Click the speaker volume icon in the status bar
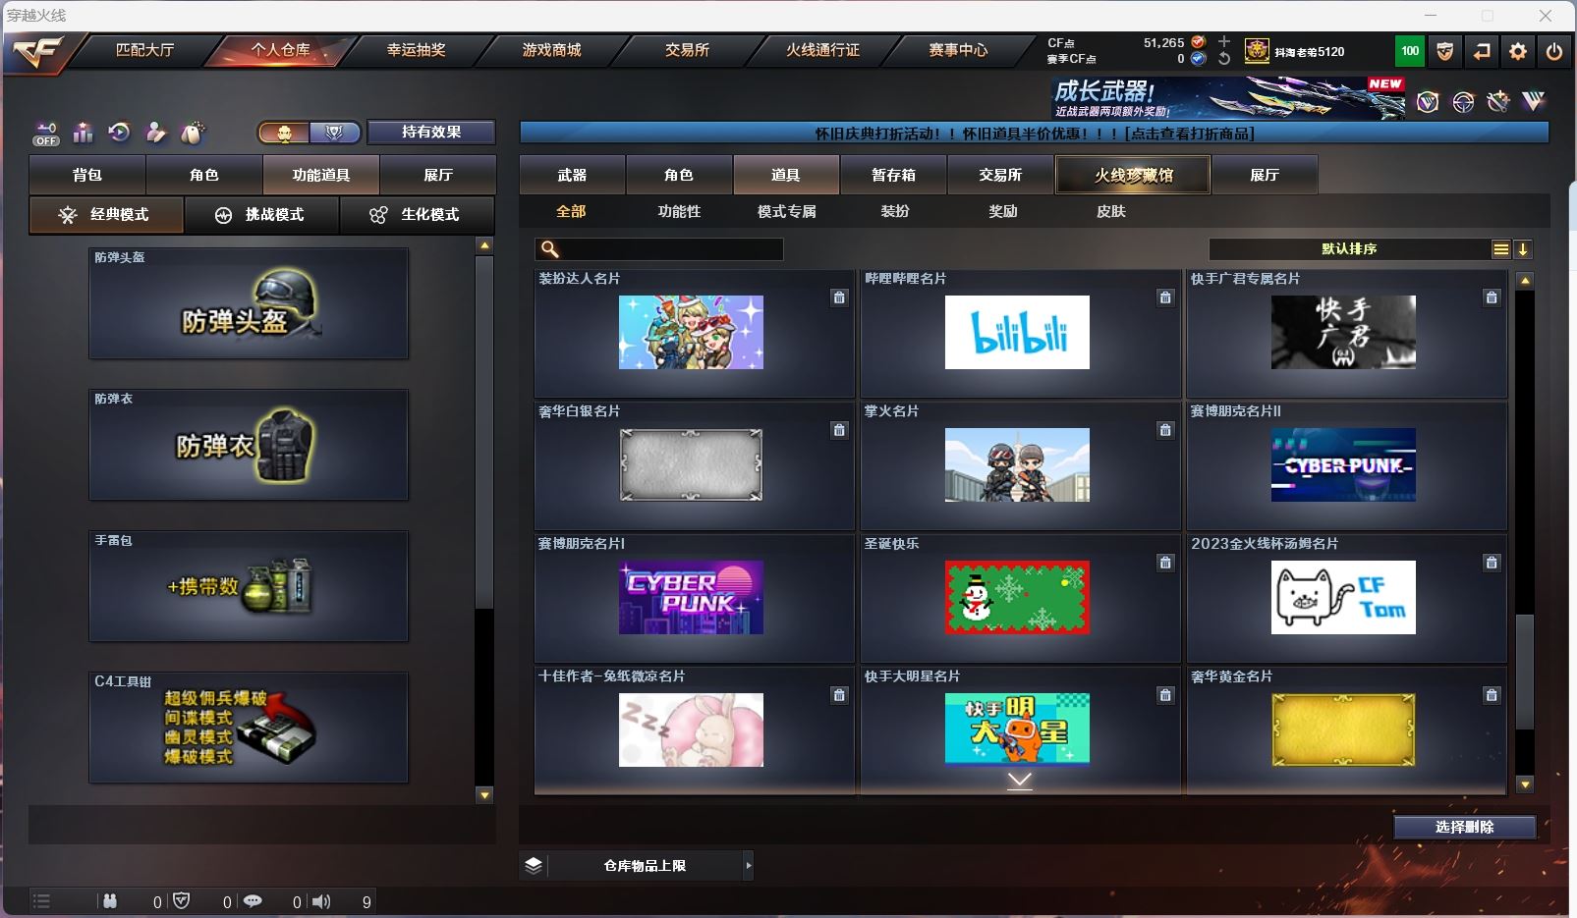This screenshot has width=1577, height=918. 321,901
